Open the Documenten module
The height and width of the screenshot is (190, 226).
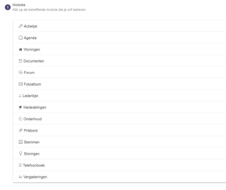(x=34, y=61)
